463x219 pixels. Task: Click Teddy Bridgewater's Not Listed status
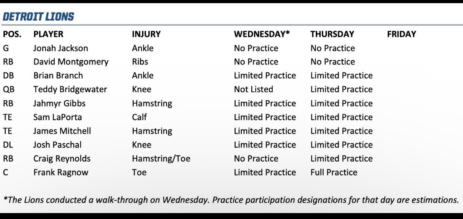point(253,89)
